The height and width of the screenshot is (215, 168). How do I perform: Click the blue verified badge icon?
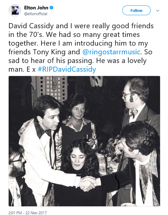pyautogui.click(x=51, y=8)
